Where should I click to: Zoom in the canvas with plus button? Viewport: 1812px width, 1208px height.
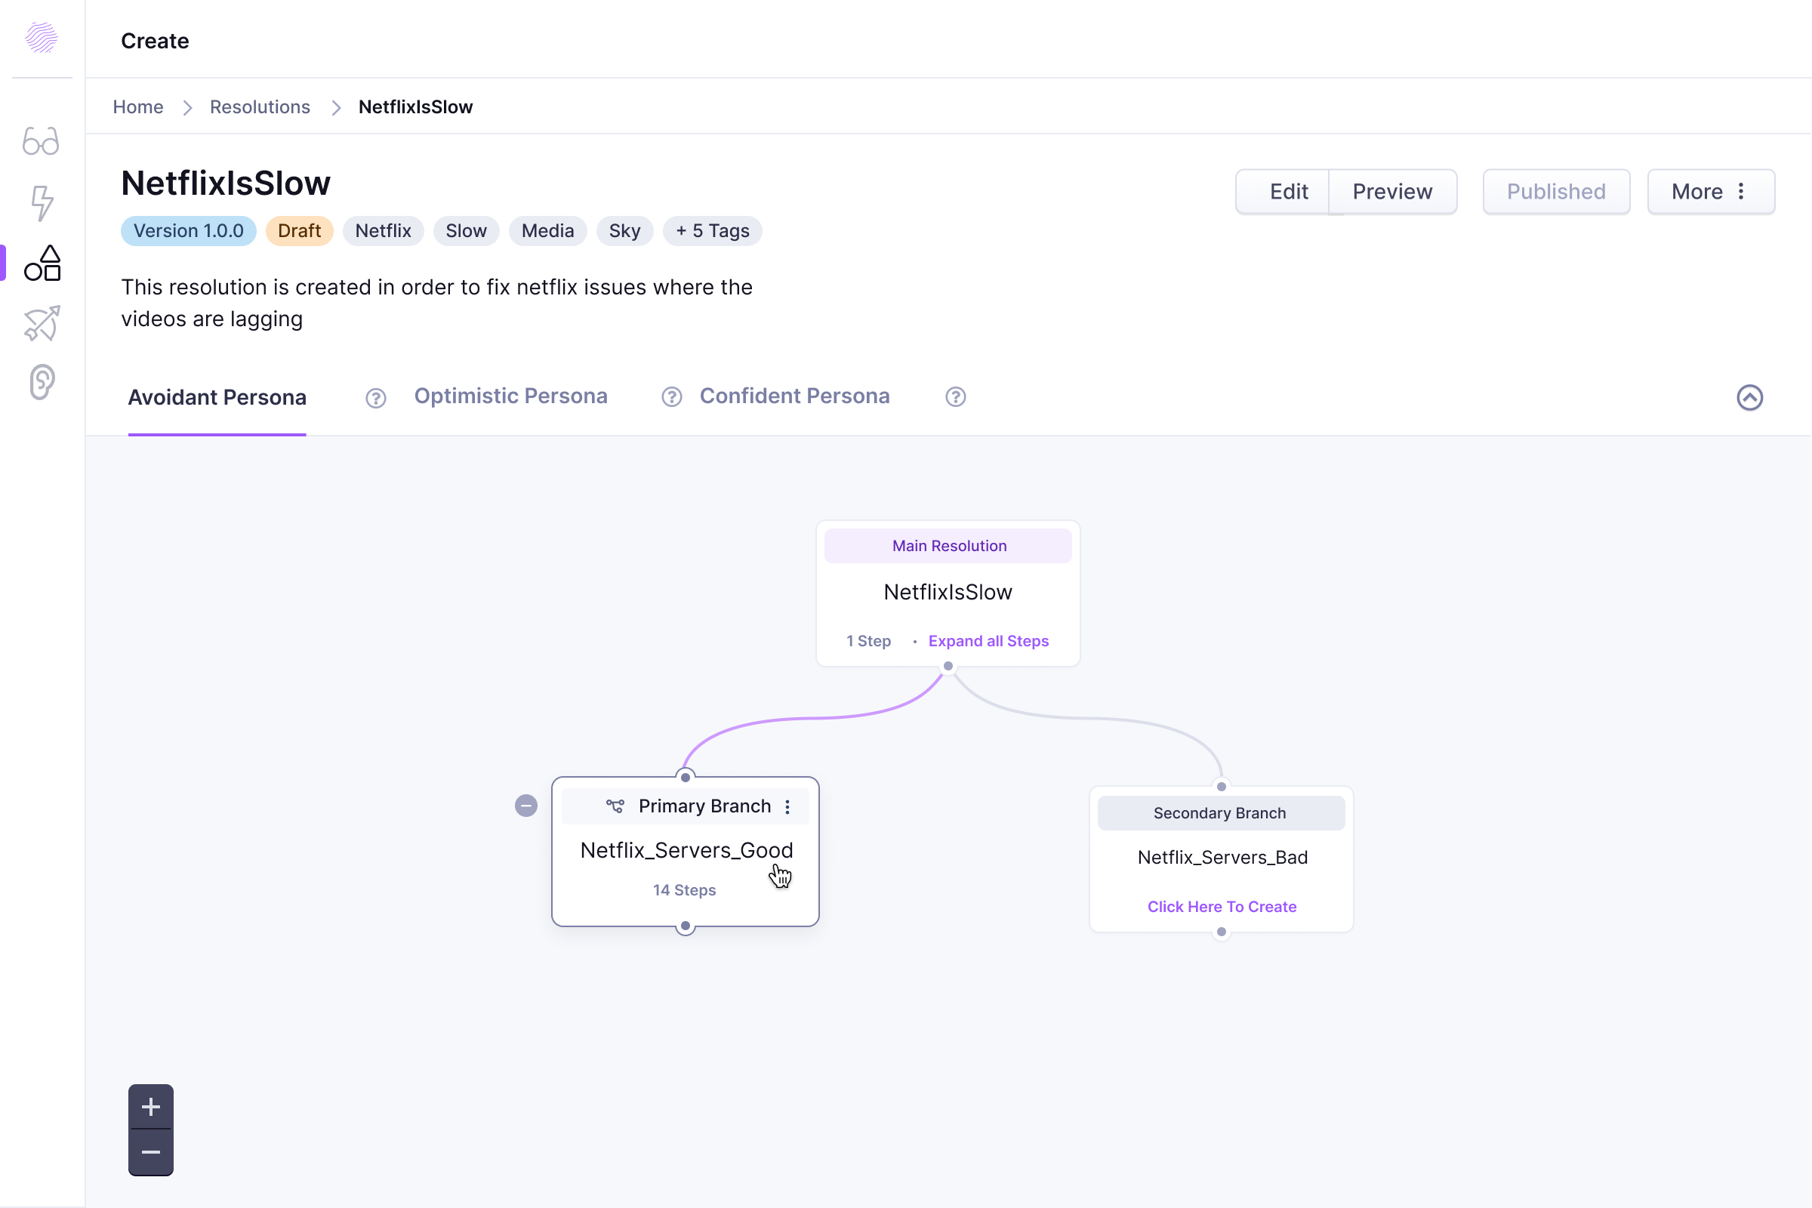151,1107
